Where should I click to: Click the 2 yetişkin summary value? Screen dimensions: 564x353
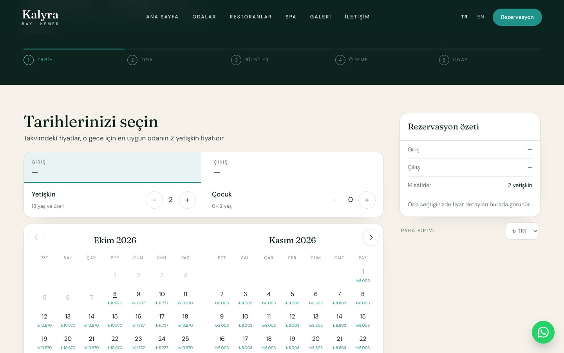[x=520, y=185]
